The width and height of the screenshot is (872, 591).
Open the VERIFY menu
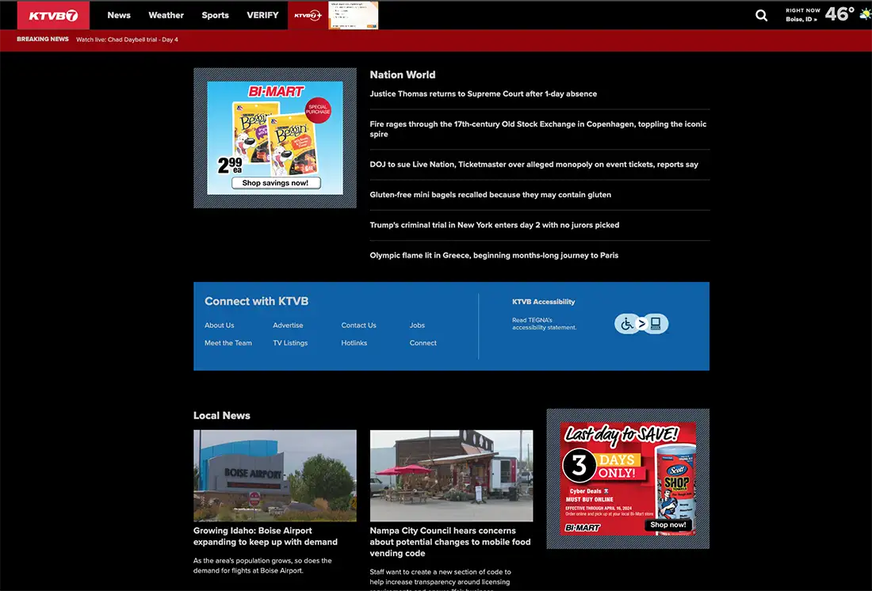[x=262, y=15]
